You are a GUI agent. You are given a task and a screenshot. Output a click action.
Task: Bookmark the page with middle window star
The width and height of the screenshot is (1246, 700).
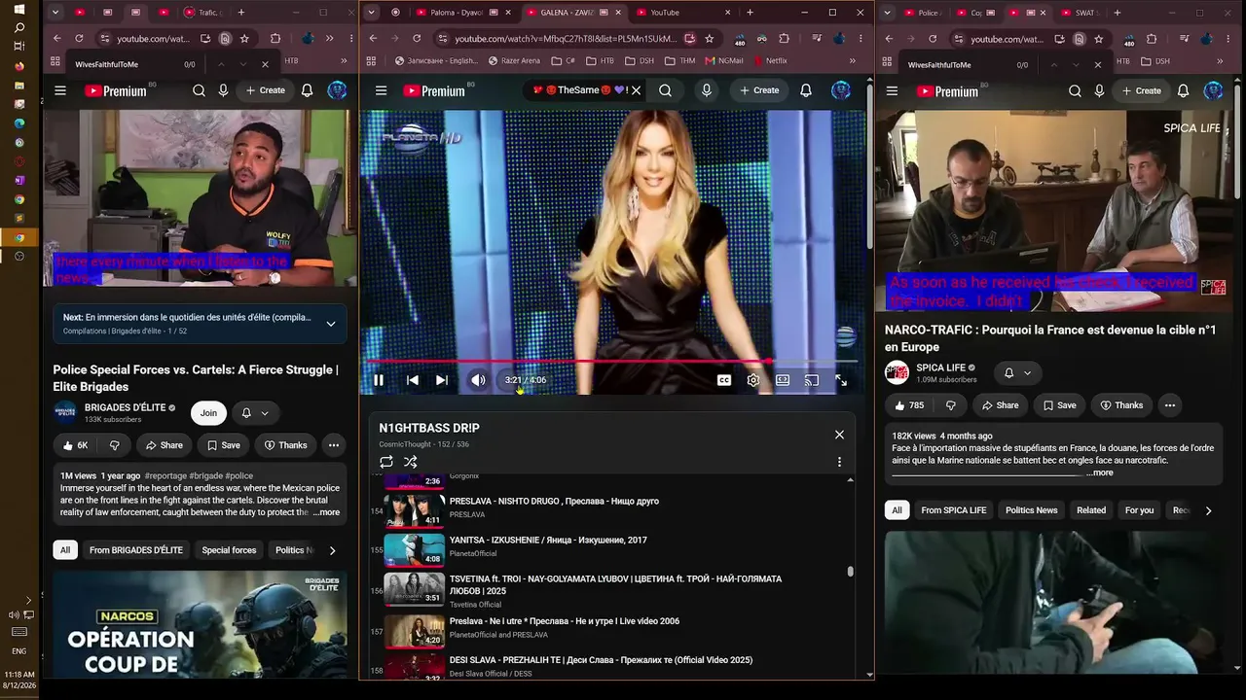[x=709, y=39]
